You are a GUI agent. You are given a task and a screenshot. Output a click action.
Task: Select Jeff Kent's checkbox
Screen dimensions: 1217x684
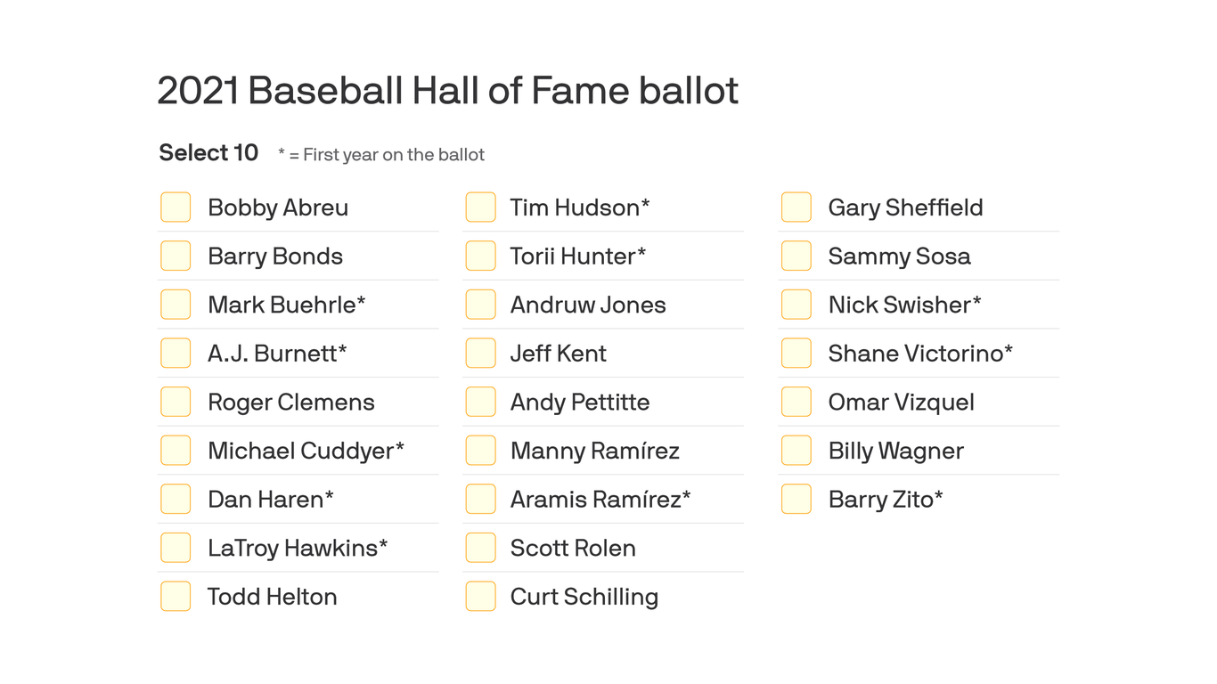pyautogui.click(x=480, y=353)
